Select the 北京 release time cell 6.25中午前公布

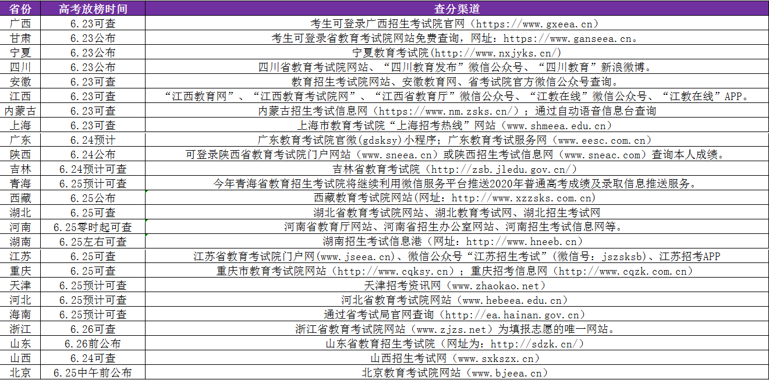click(92, 372)
